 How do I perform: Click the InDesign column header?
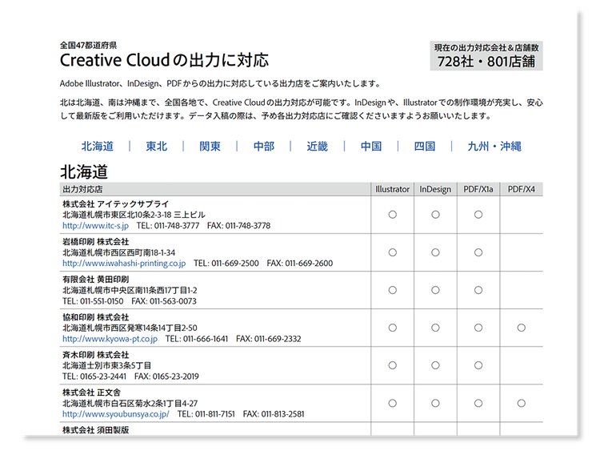435,189
